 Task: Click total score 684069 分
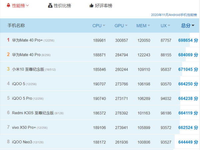coord(188,55)
